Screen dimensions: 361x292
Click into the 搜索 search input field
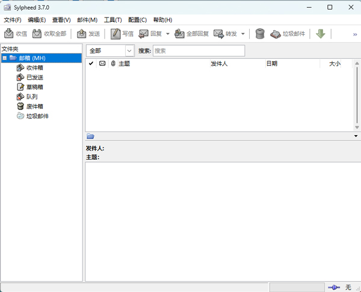point(199,51)
